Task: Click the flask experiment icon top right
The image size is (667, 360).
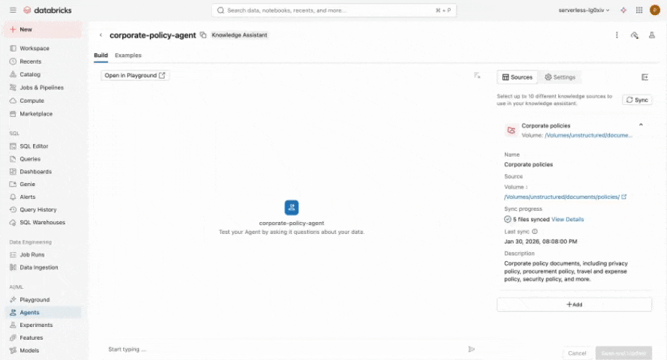Action: tap(652, 35)
